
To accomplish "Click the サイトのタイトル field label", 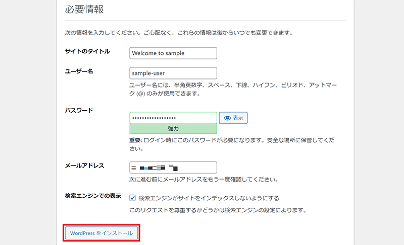I will (x=87, y=51).
